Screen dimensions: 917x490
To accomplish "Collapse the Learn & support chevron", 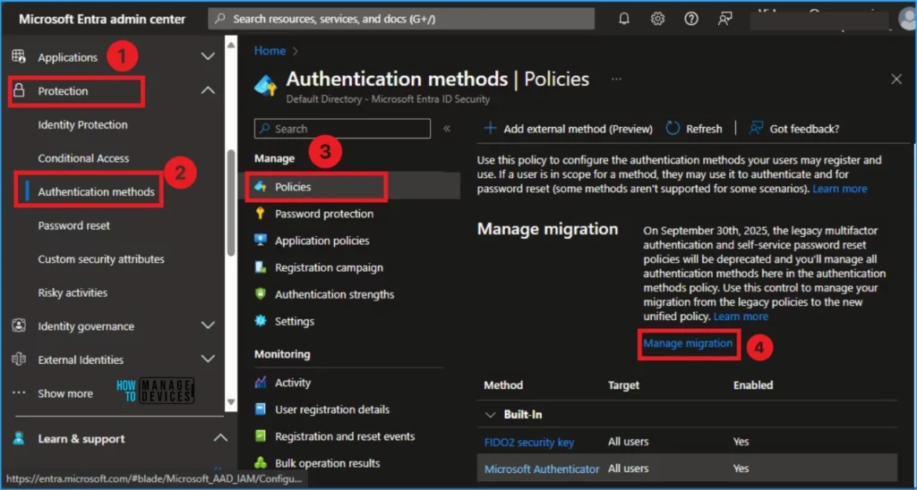I will [220, 437].
